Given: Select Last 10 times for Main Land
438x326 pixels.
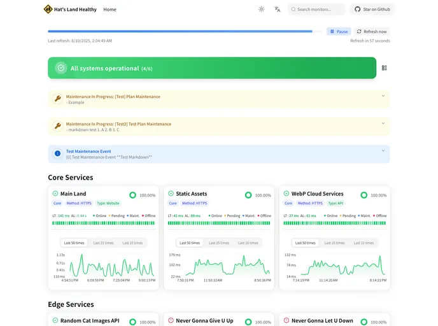Looking at the screenshot, I should pyautogui.click(x=132, y=243).
